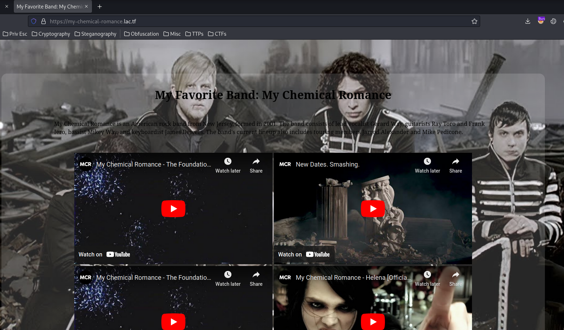Share the top-left Foundations video
The width and height of the screenshot is (564, 330).
point(256,165)
